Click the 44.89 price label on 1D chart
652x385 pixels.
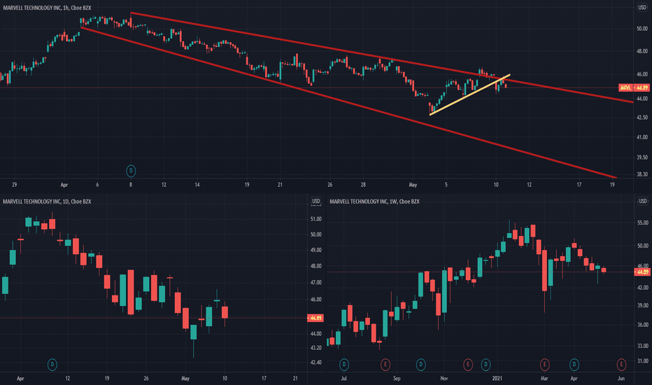point(316,318)
